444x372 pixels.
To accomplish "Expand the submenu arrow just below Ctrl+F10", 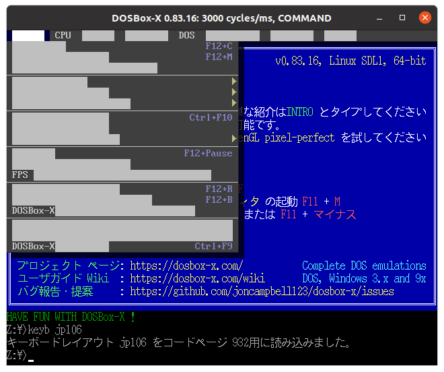I will [x=234, y=138].
